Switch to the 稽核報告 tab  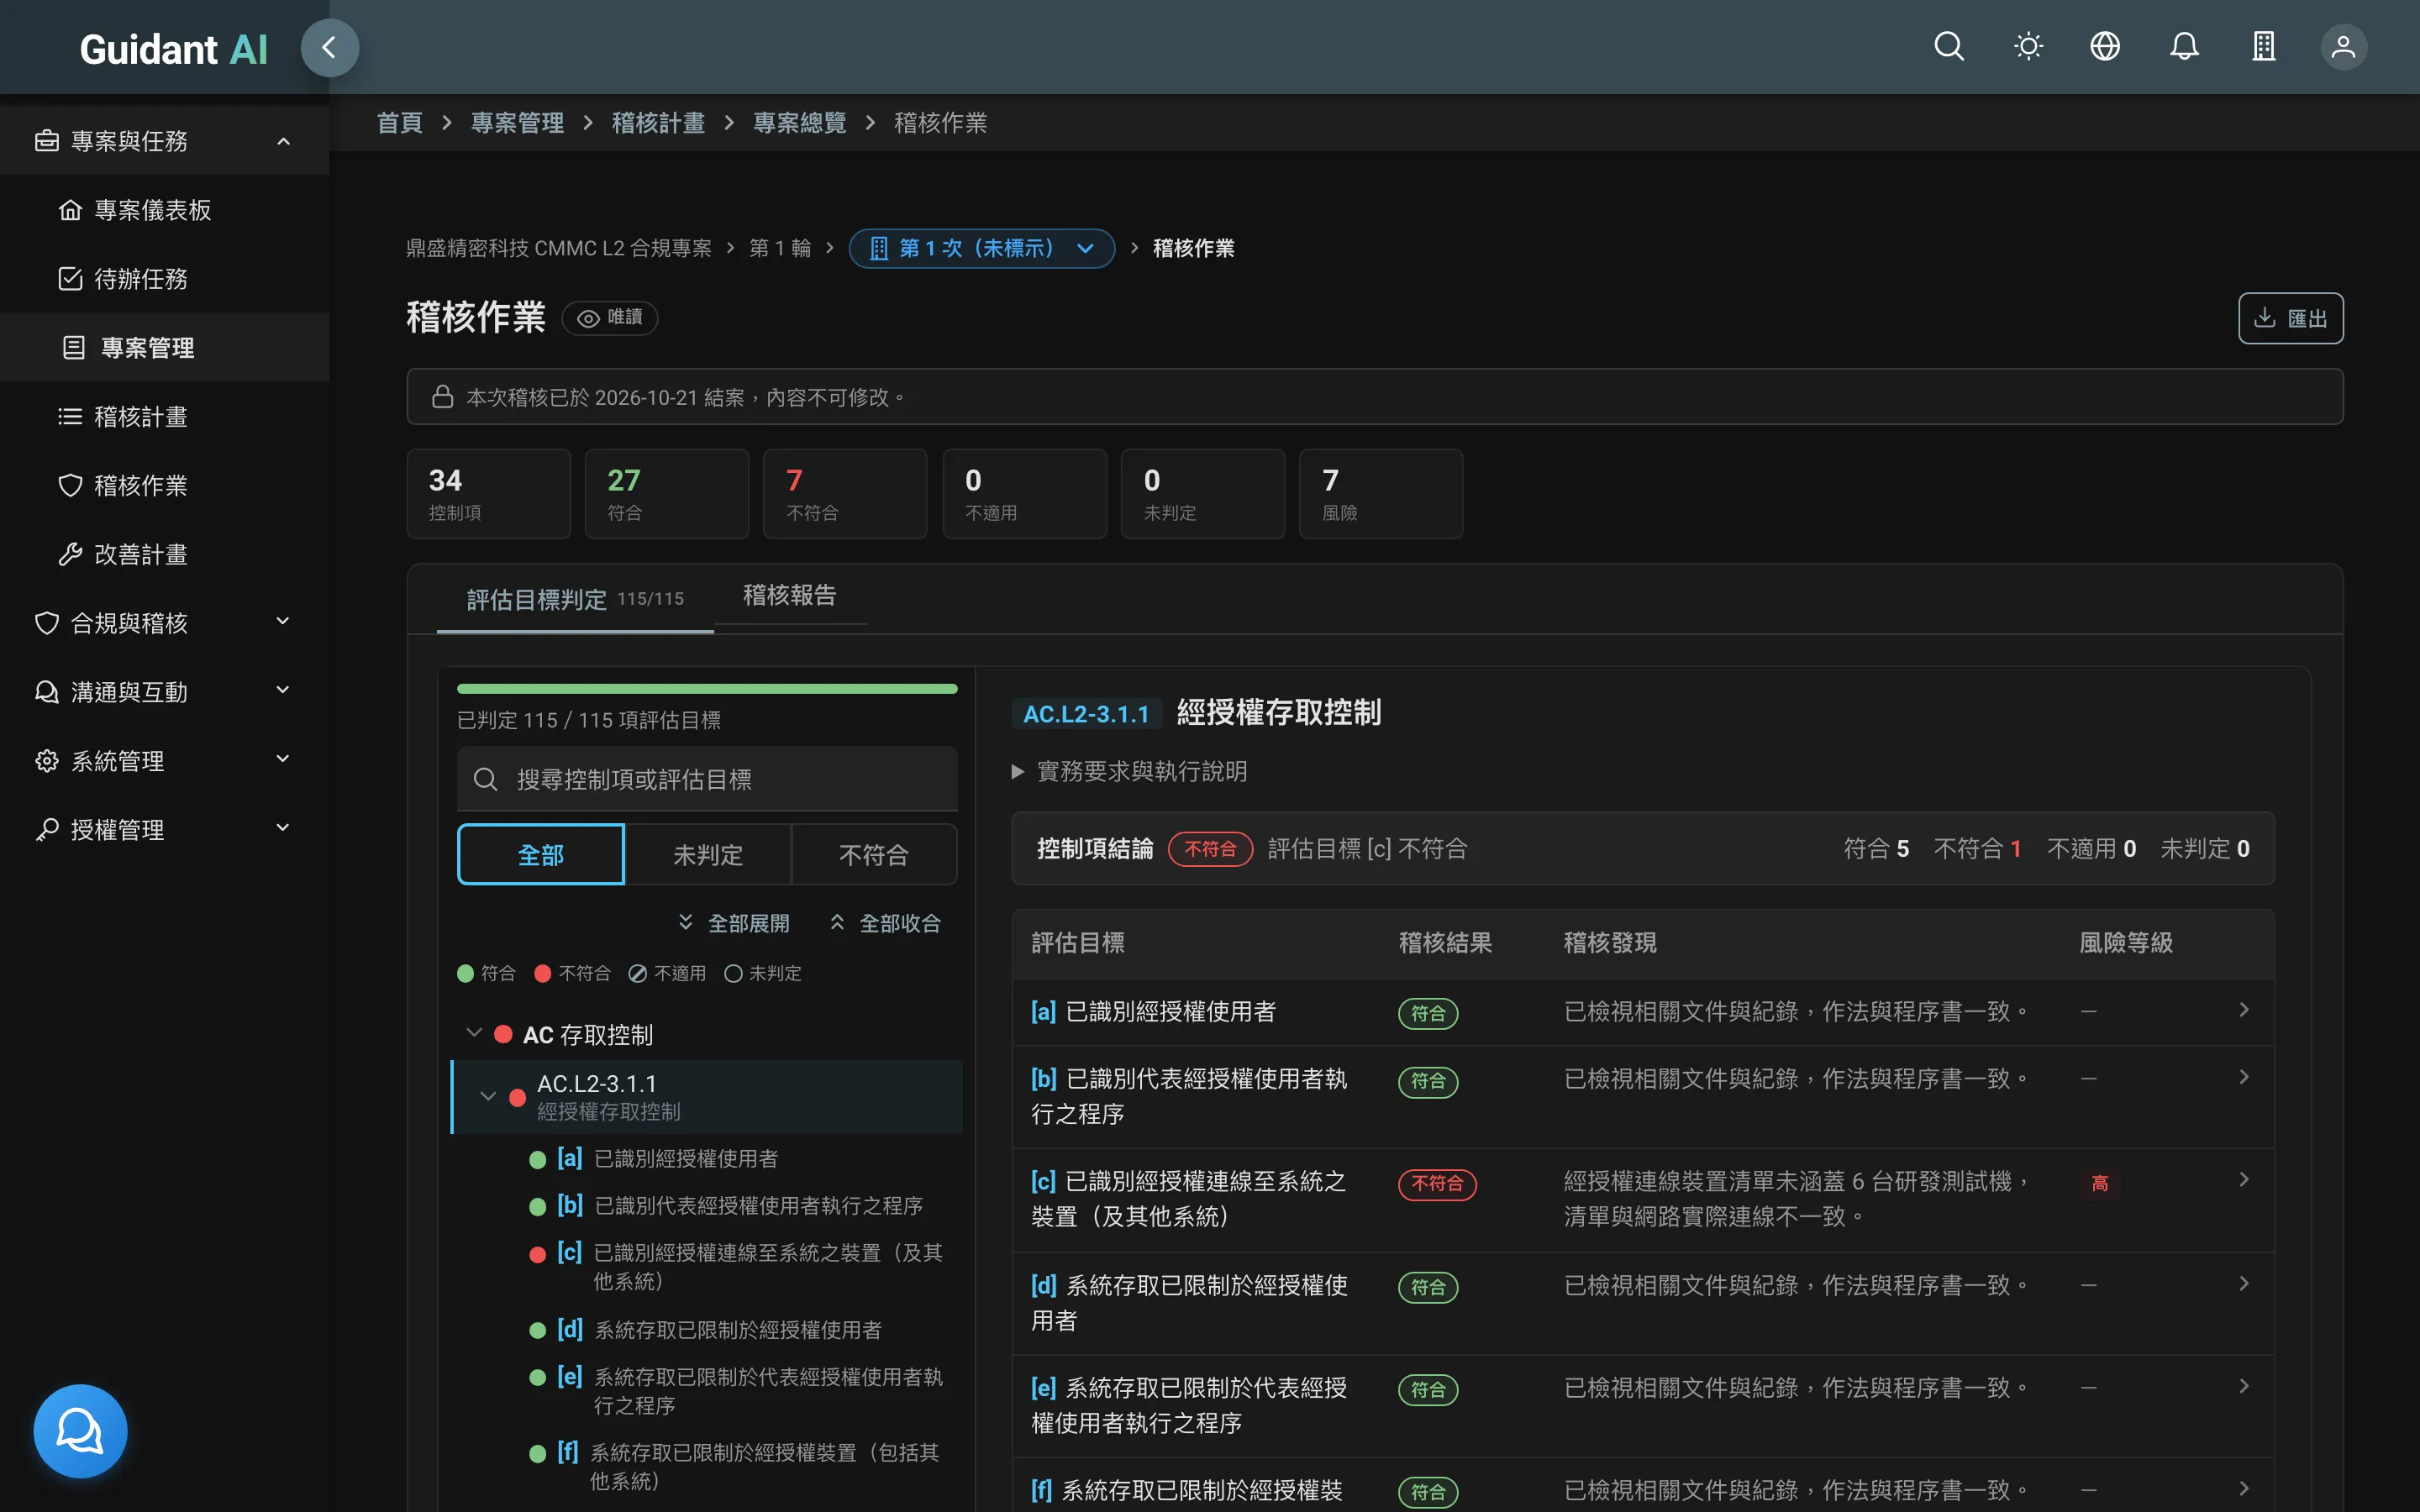789,596
